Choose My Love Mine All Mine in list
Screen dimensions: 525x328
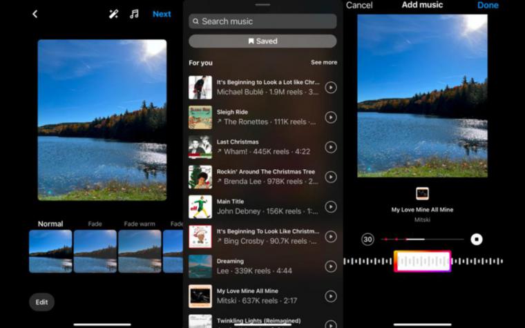(x=247, y=291)
